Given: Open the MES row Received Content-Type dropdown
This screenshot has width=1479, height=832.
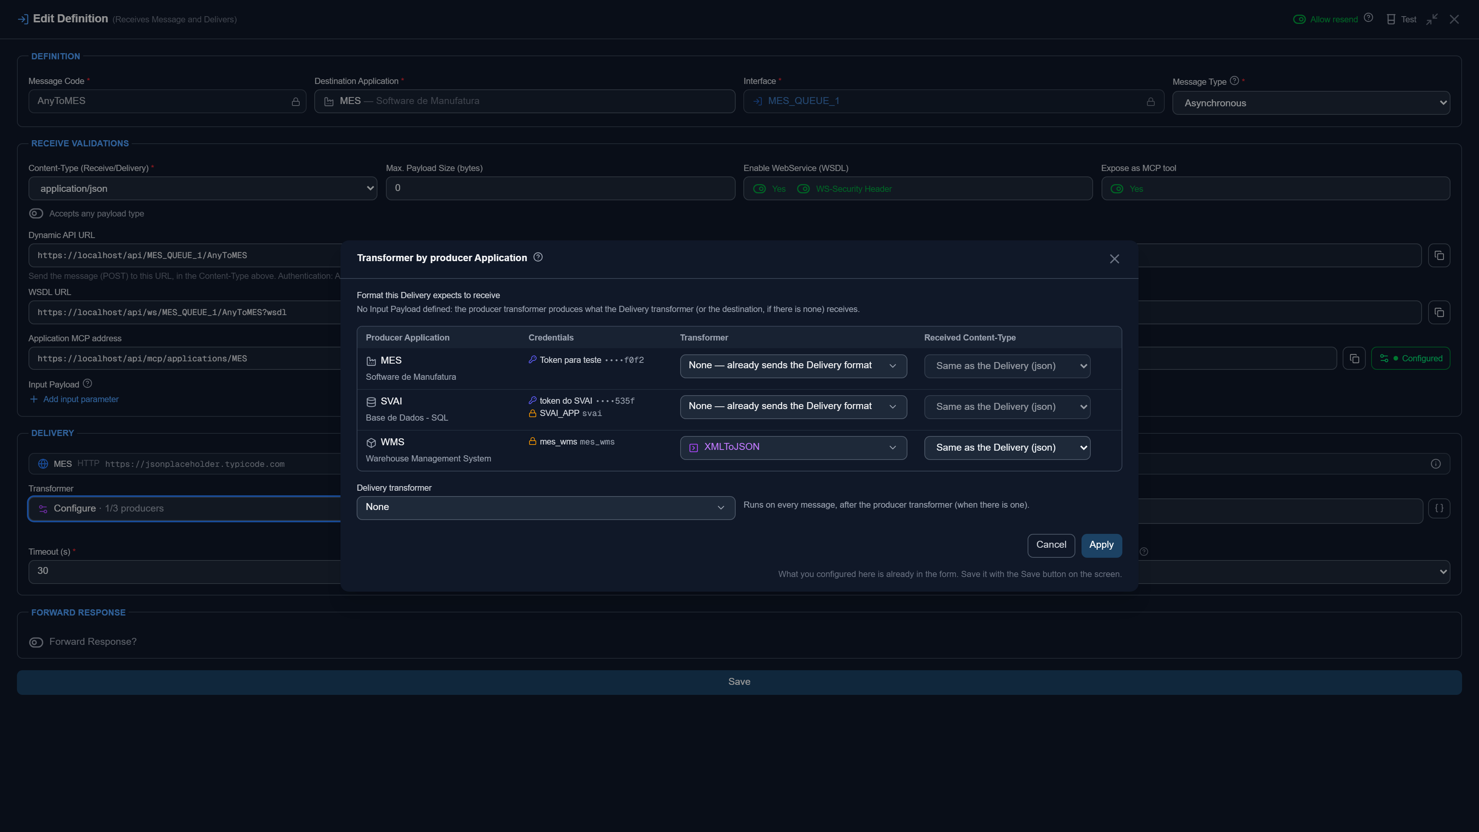Looking at the screenshot, I should (1007, 366).
